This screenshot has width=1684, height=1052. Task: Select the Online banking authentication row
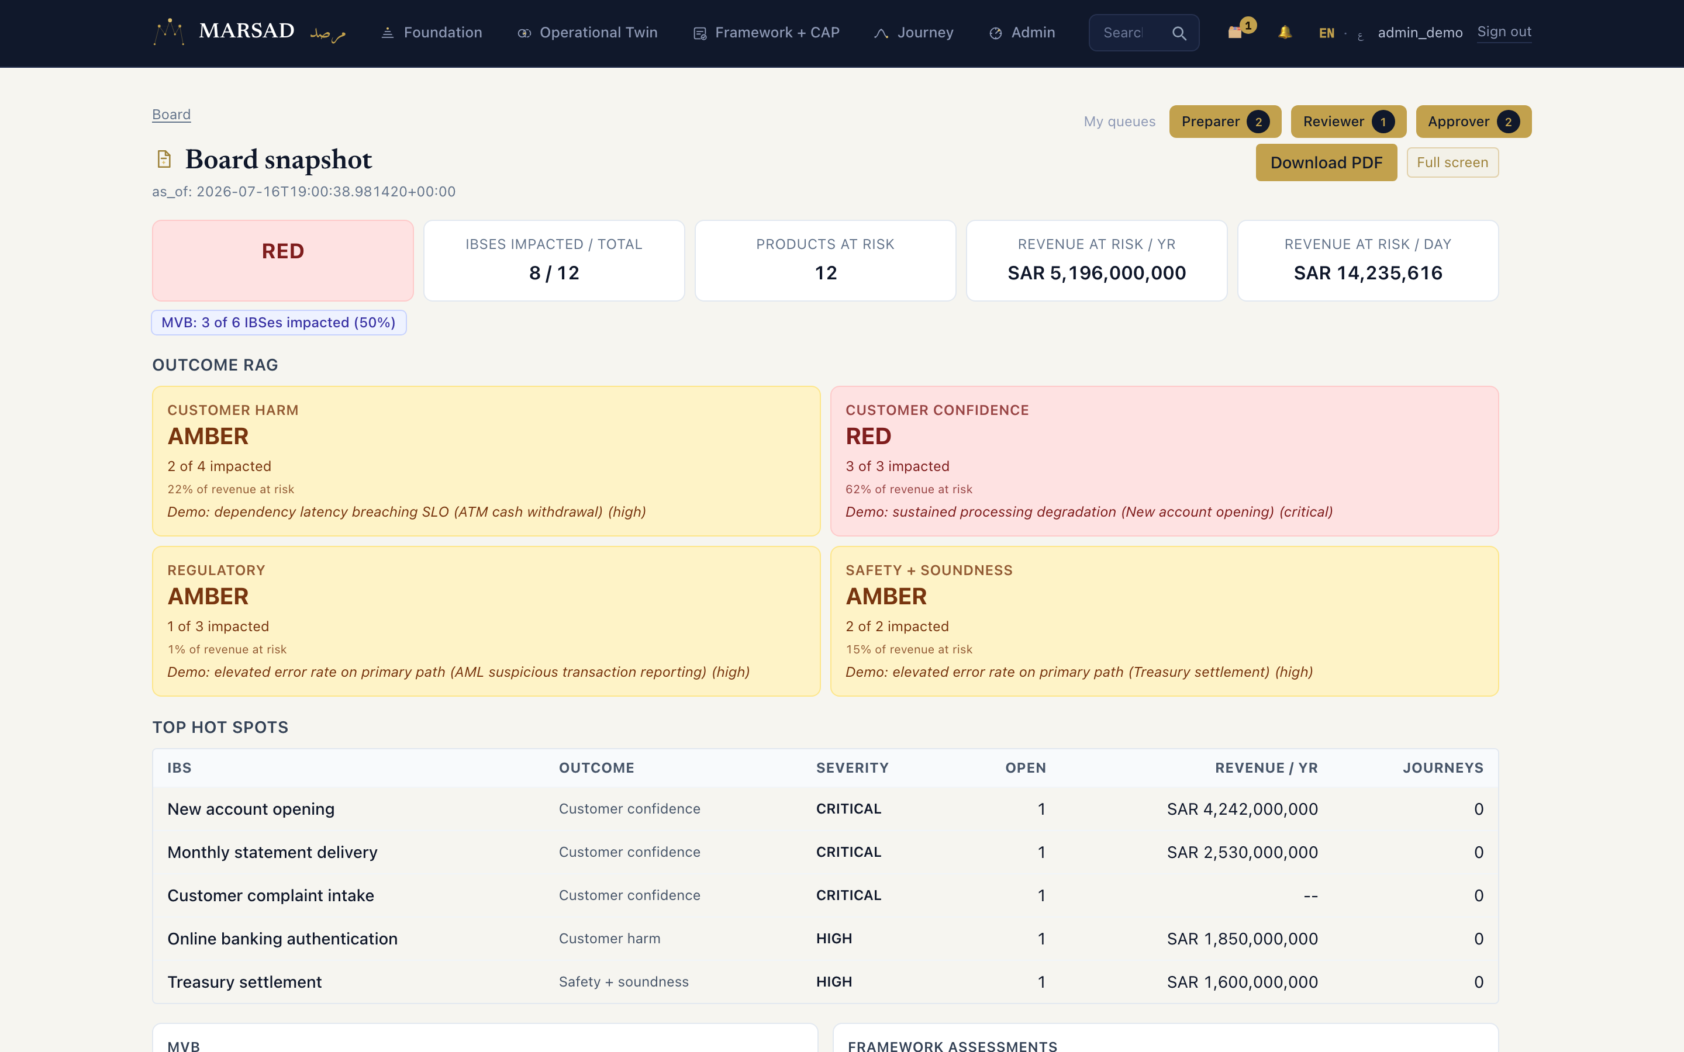pos(825,939)
